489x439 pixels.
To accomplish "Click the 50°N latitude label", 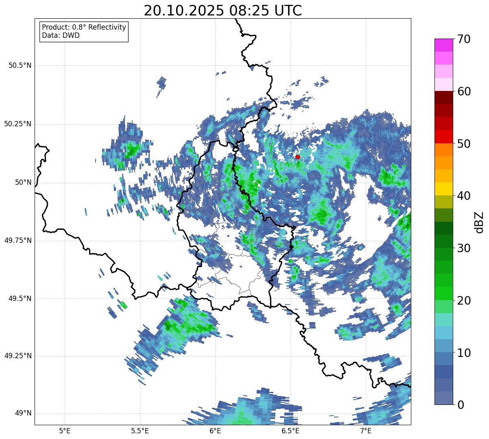I will (23, 182).
